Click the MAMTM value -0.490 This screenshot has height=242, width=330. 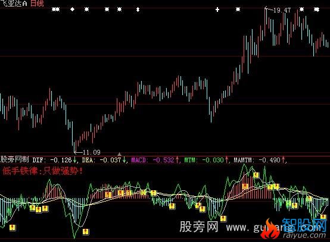pyautogui.click(x=269, y=160)
